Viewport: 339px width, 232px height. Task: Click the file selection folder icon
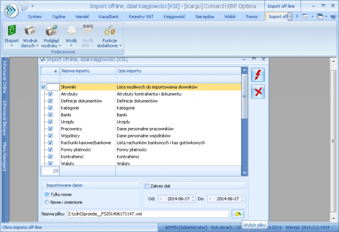pos(237,214)
